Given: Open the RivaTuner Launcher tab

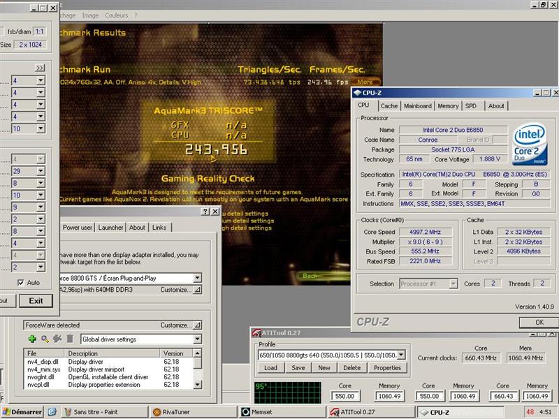Looking at the screenshot, I should tap(110, 228).
